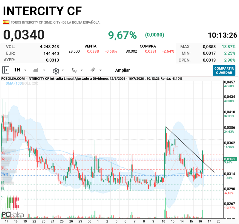Image resolution: width=239 pixels, height=224 pixels.
Task: Open the FOROS INTERCITY CF link
Action: tap(56, 22)
